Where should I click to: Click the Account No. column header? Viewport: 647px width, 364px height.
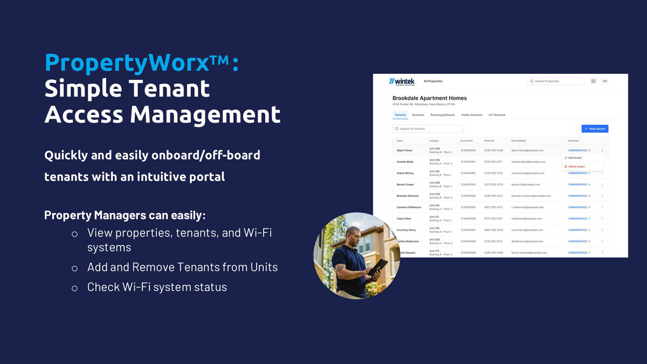pos(467,141)
